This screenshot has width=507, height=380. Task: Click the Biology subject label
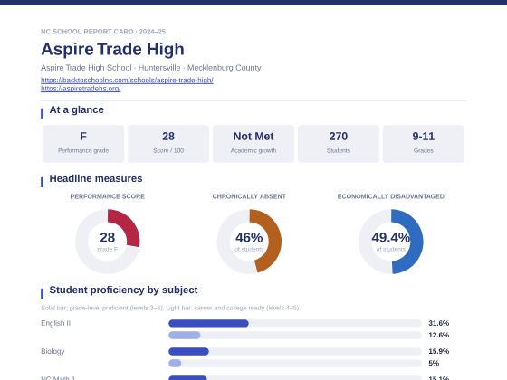(53, 351)
